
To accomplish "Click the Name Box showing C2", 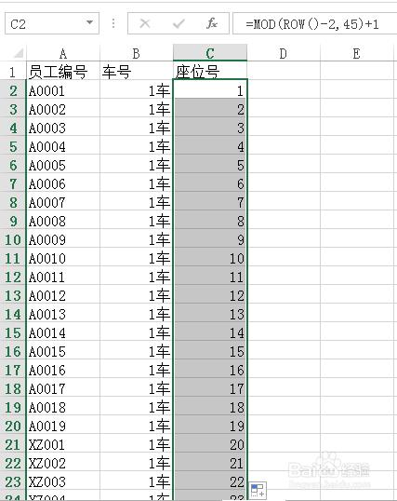I will point(52,23).
